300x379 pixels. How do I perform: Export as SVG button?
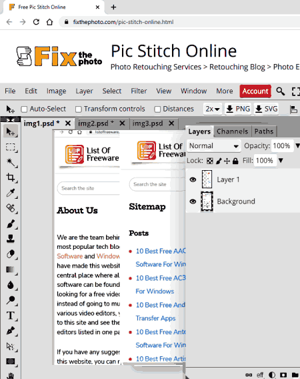pos(267,109)
